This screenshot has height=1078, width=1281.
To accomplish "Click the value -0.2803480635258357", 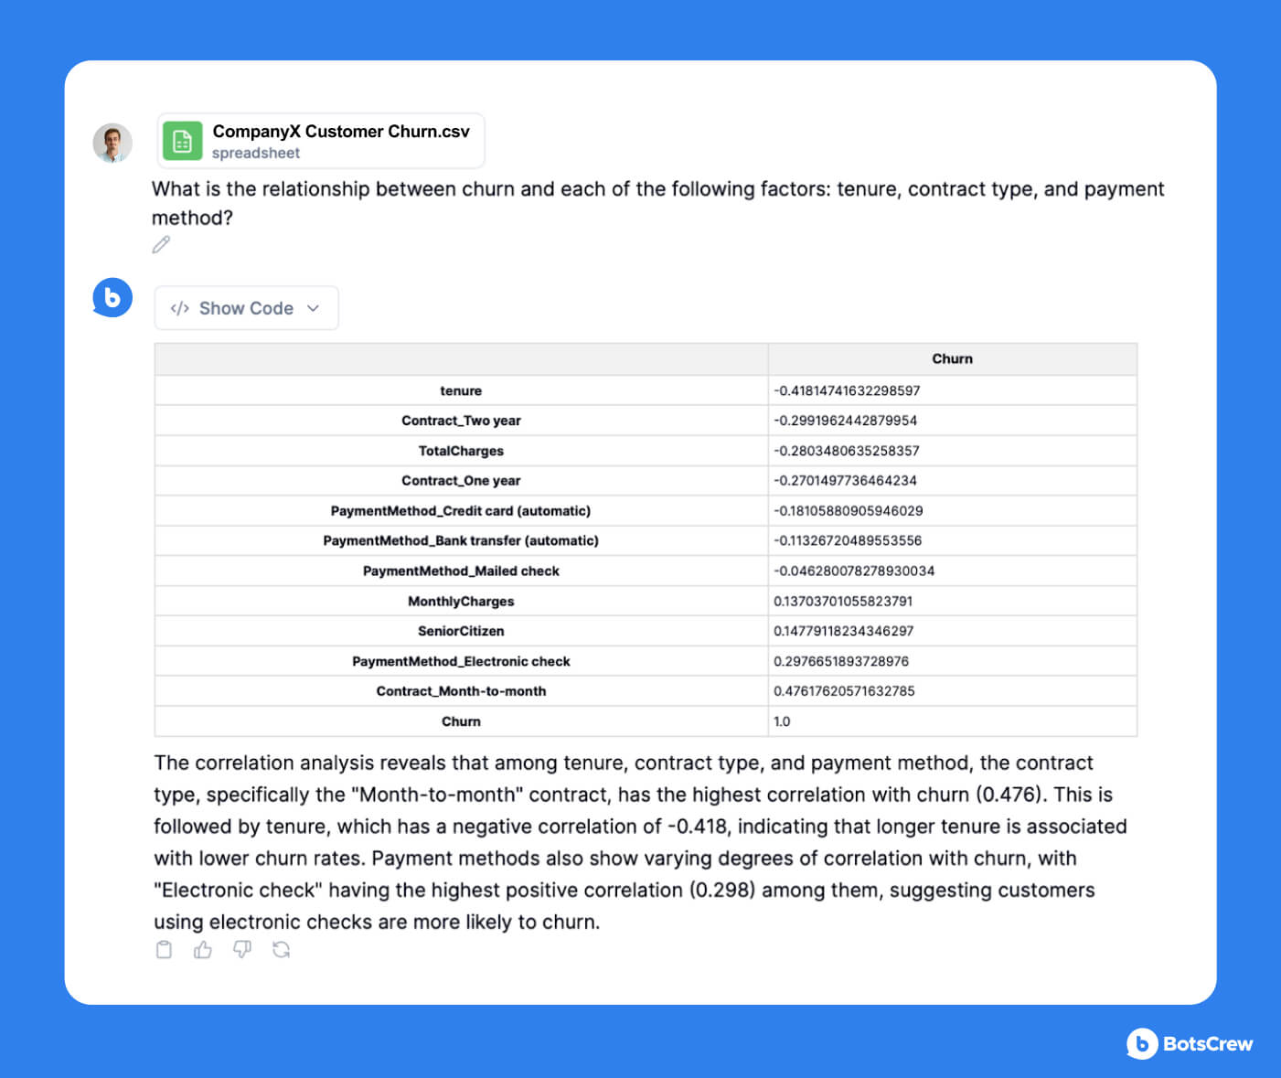I will click(x=847, y=451).
